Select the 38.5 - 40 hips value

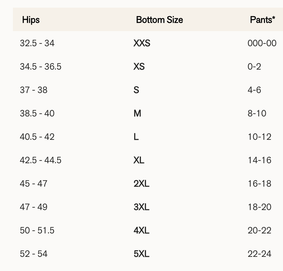pos(37,113)
